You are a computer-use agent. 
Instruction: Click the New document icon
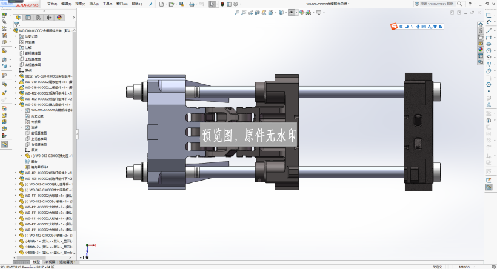point(162,4)
